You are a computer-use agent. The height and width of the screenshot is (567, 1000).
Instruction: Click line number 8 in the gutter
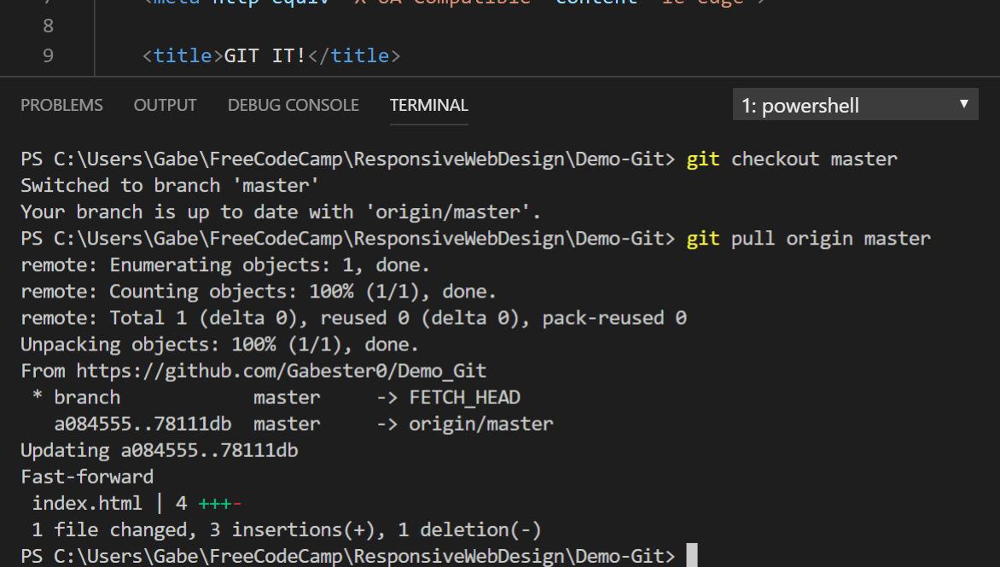click(48, 26)
